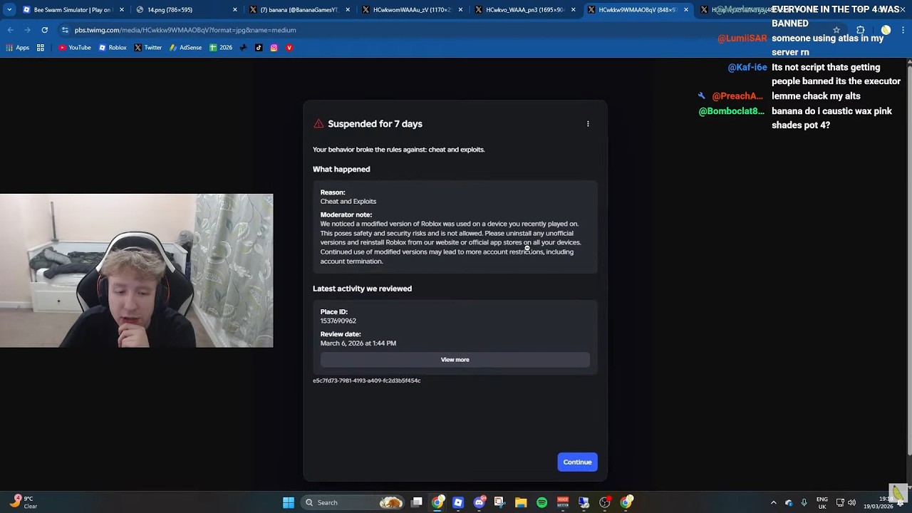Open the dark bookmark icon after 2026
This screenshot has height=513, width=912.
pyautogui.click(x=244, y=48)
